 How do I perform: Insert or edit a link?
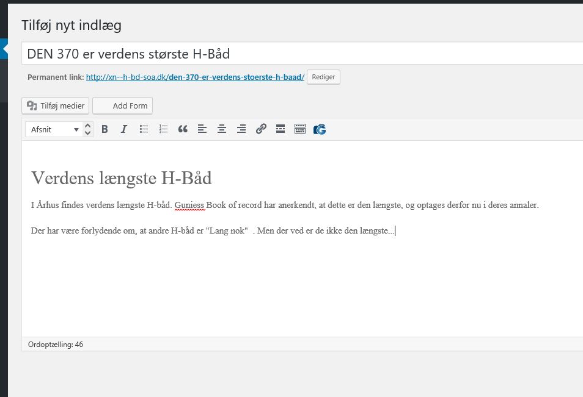[261, 129]
